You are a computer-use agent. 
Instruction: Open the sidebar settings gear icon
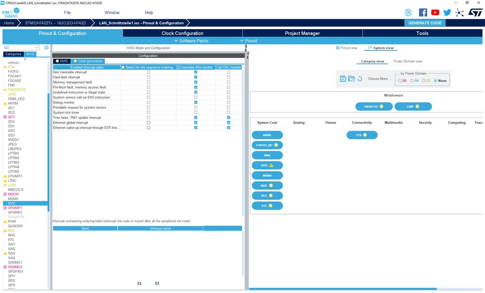(x=47, y=48)
